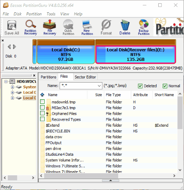Collapse the HD0:WDC tree node
This screenshot has width=184, height=190.
(x=6, y=82)
